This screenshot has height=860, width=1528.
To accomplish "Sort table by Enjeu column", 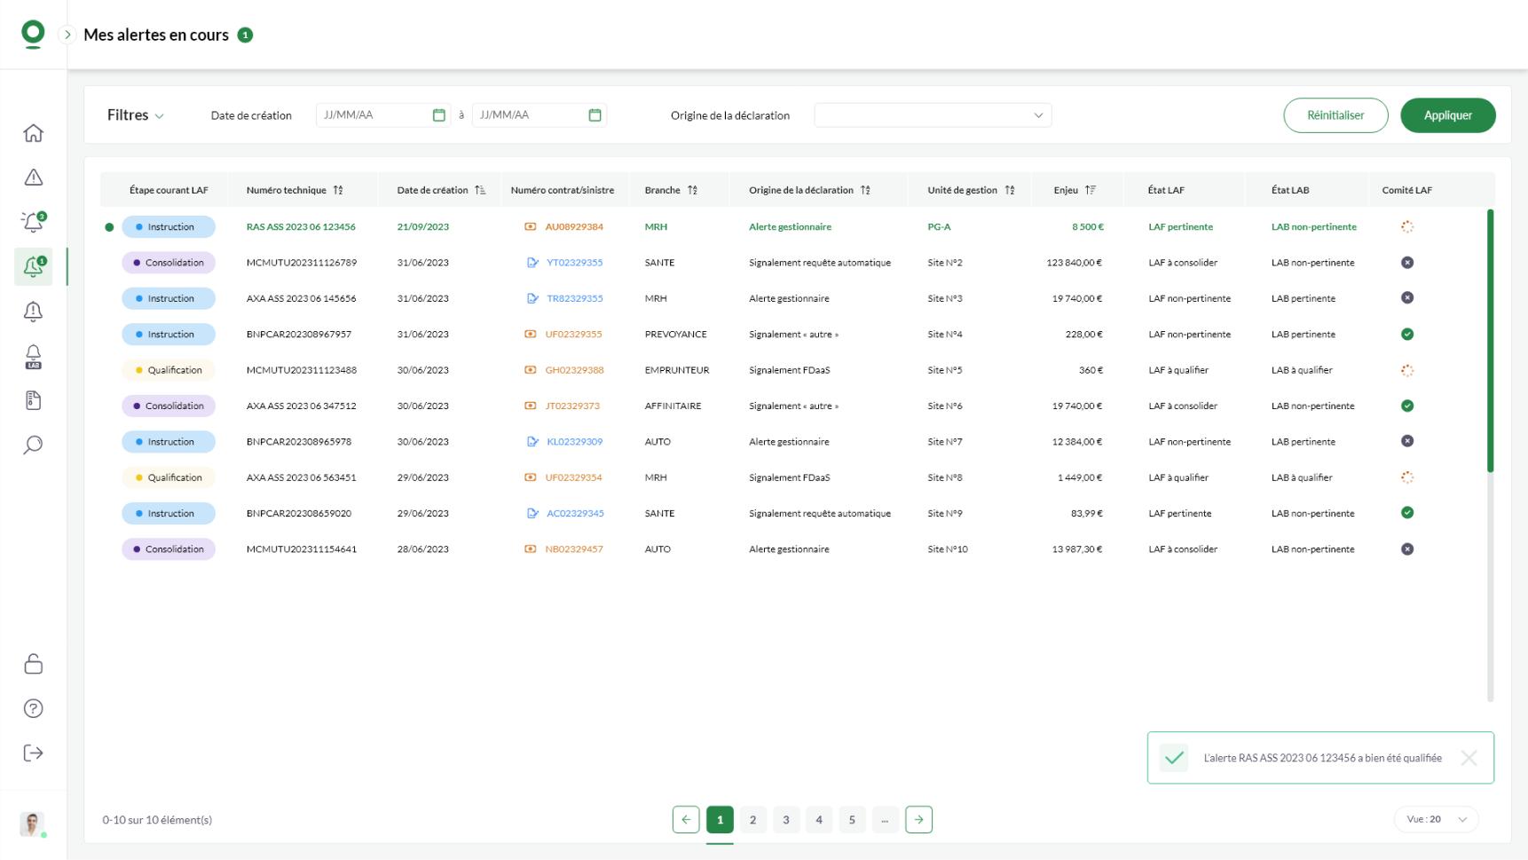I will click(x=1091, y=190).
